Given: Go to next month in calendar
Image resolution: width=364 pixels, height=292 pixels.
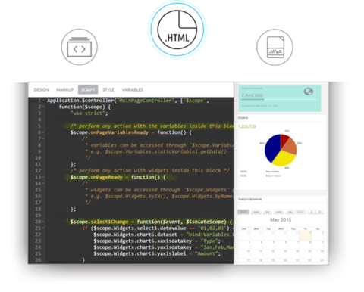Looking at the screenshot, I should [320, 212].
